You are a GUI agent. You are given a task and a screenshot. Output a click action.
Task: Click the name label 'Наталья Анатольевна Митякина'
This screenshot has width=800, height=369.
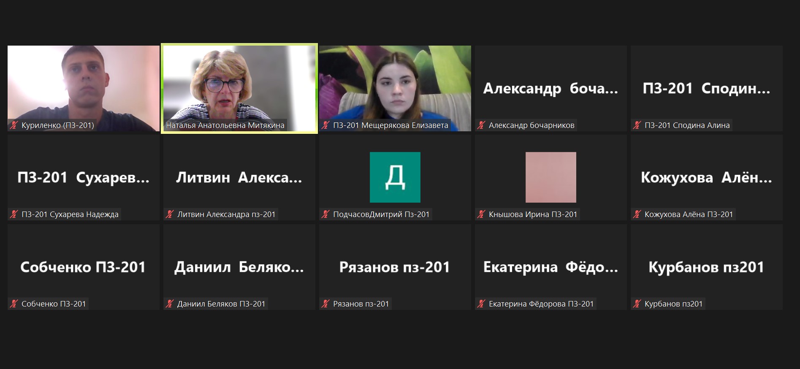[x=225, y=125]
